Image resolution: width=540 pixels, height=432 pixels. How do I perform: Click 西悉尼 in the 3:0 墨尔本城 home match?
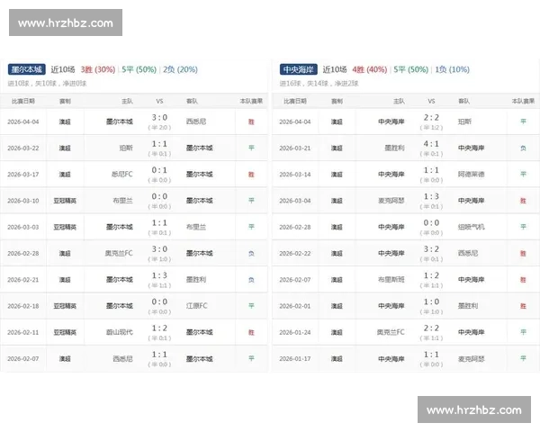[x=196, y=121]
